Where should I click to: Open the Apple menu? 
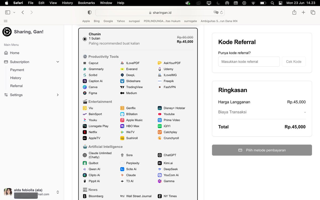click(x=7, y=3)
